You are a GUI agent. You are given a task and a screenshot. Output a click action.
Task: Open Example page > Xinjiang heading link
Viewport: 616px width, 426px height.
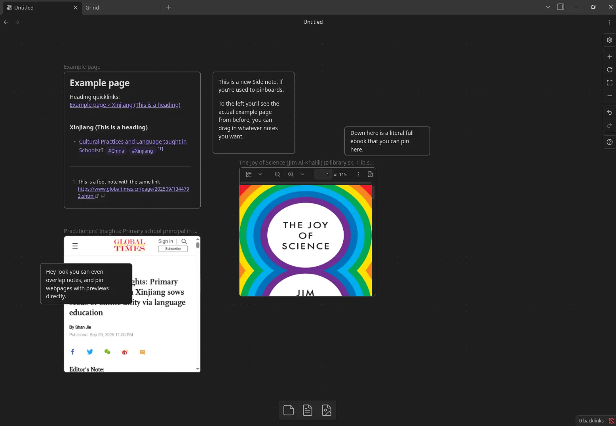[125, 105]
